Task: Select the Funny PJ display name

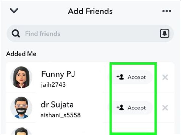Action: pyautogui.click(x=58, y=74)
